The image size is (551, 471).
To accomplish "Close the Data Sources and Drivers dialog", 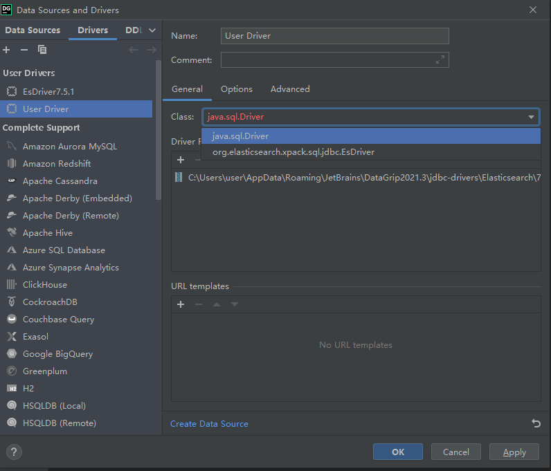I will 533,10.
